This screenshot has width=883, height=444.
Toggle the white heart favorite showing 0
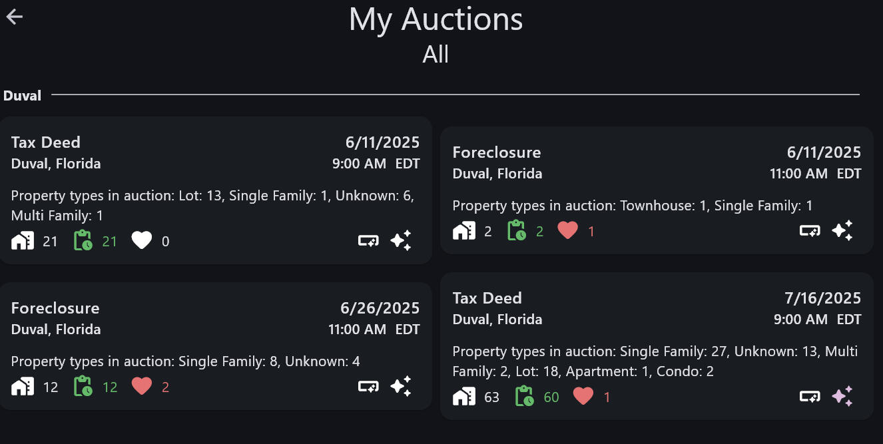(x=142, y=240)
